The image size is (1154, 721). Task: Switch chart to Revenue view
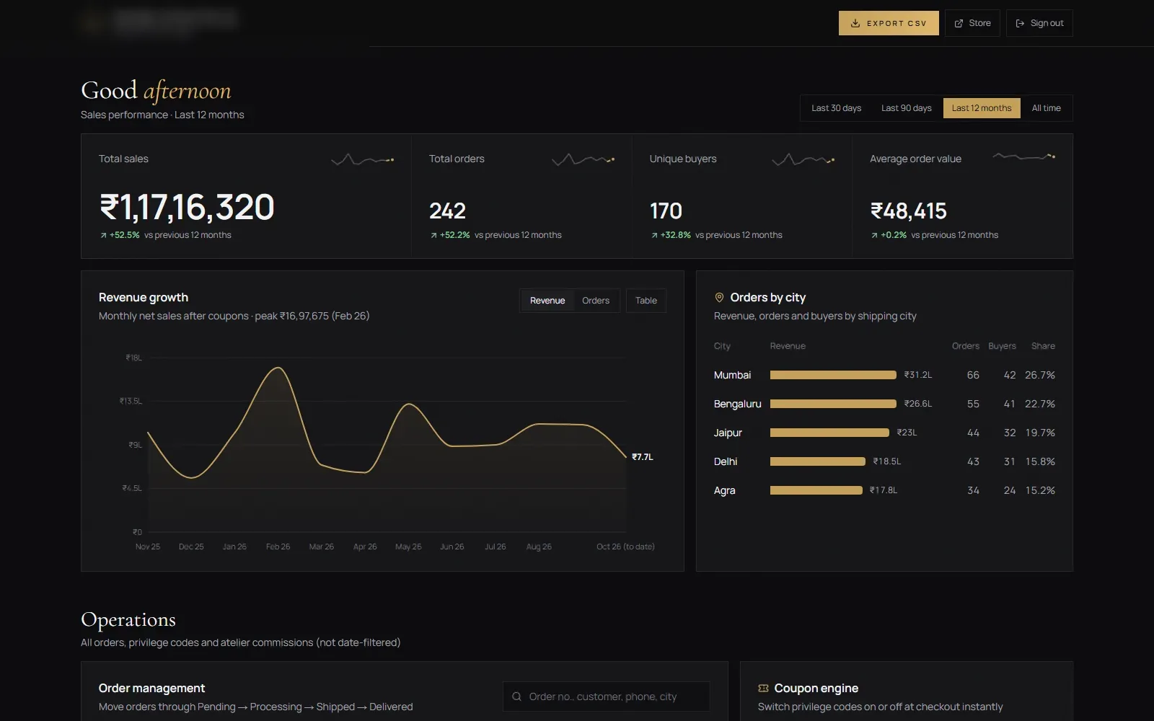click(x=547, y=301)
